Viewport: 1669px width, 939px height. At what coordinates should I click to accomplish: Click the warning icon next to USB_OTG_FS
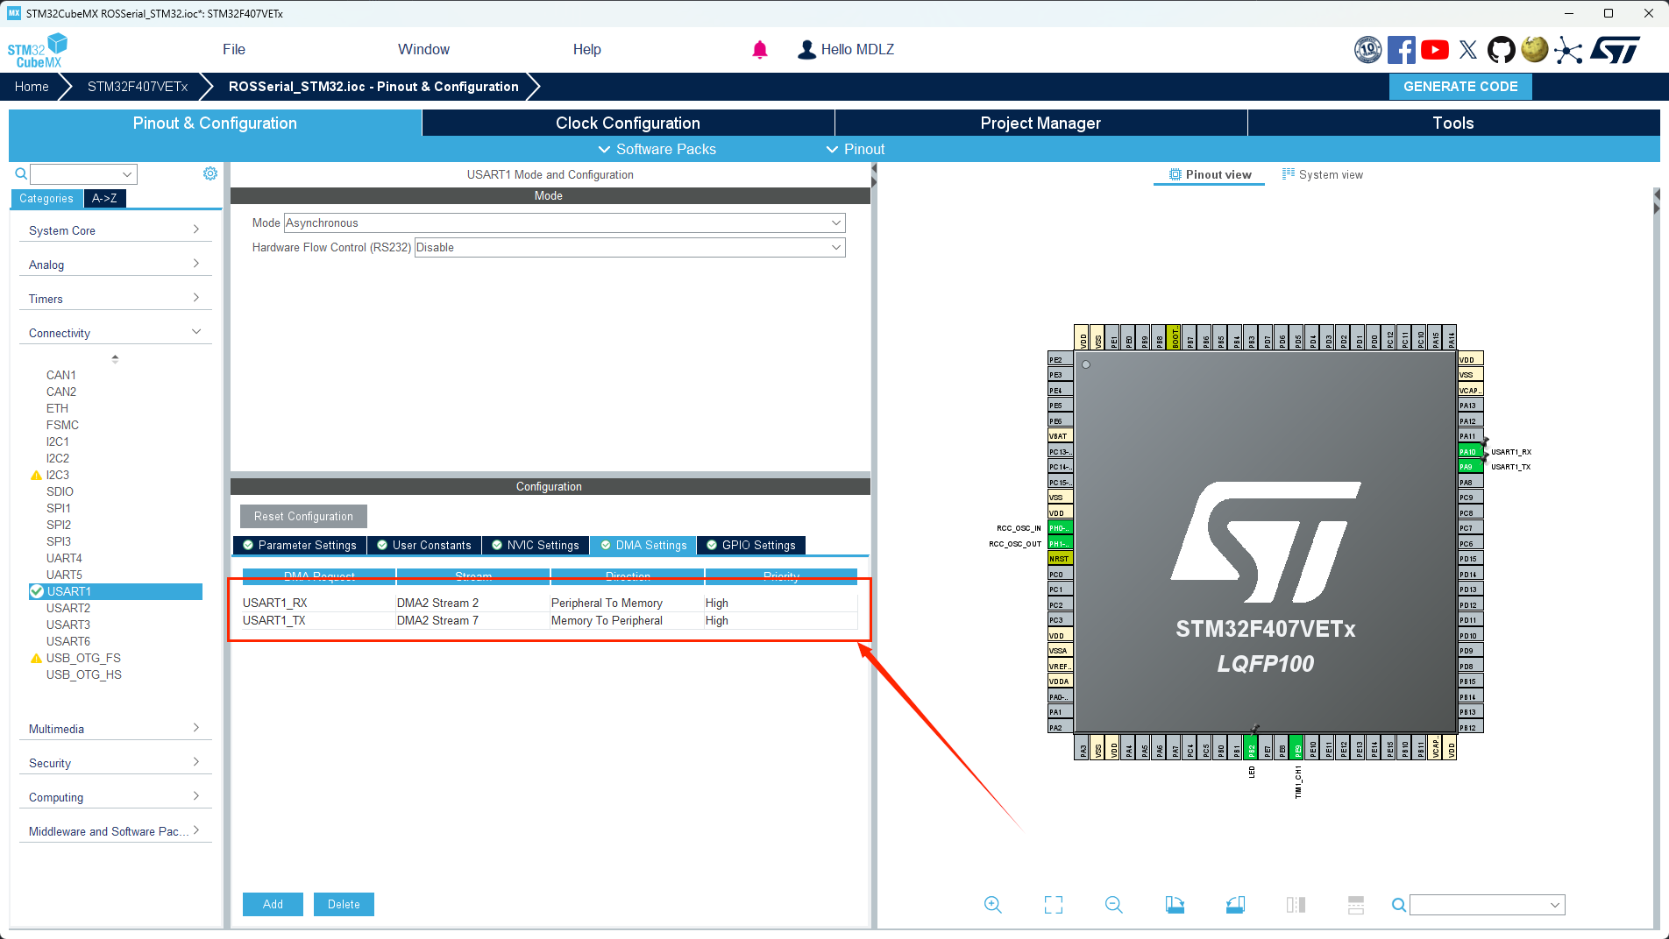(36, 658)
